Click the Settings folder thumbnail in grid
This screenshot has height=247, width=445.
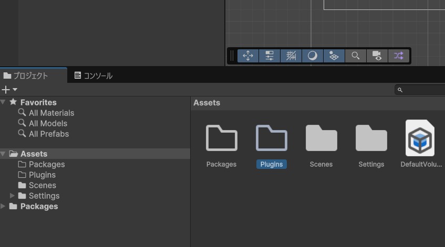[x=371, y=138]
